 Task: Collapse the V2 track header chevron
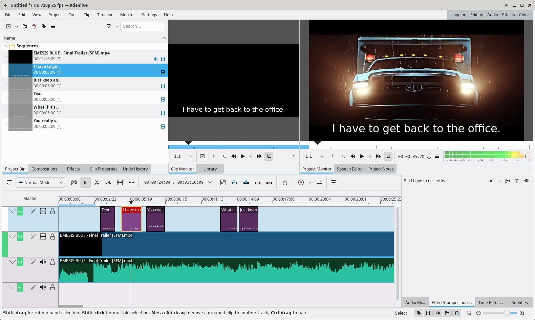pyautogui.click(x=13, y=211)
